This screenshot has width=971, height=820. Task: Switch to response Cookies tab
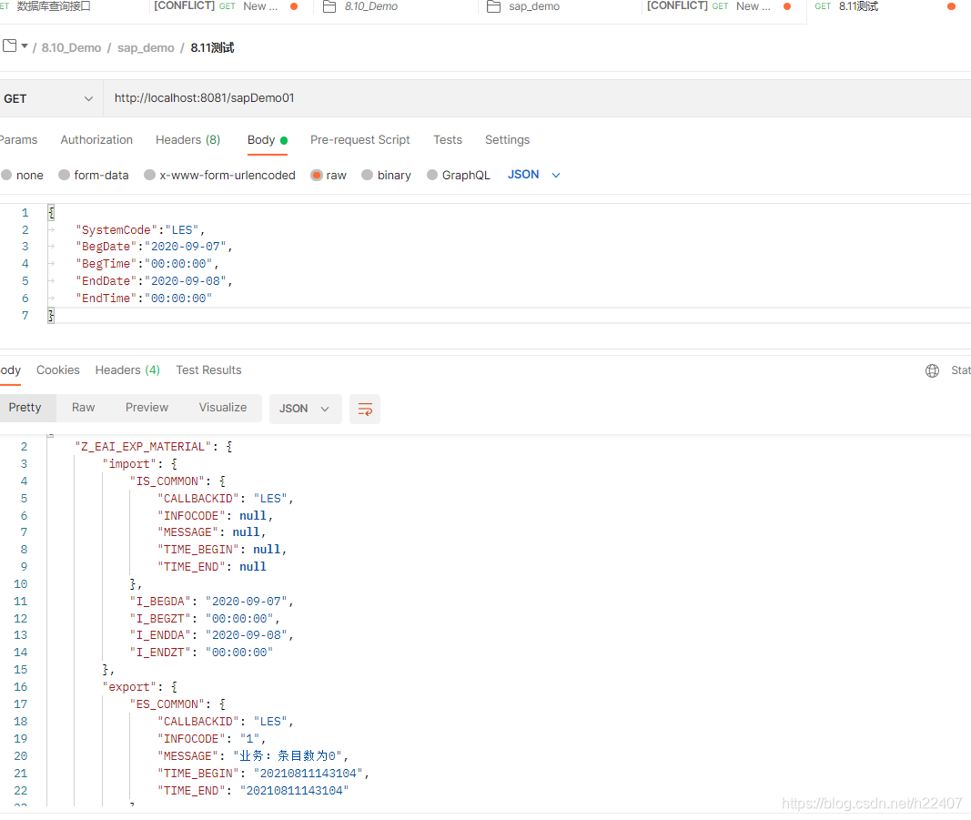[58, 370]
